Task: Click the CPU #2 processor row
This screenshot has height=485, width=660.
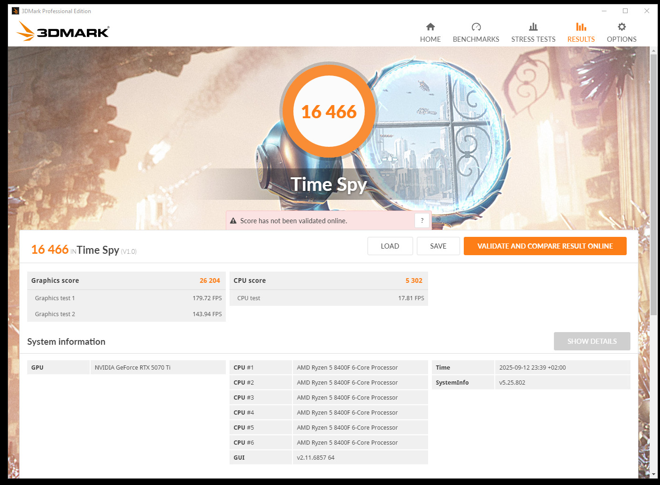Action: tap(329, 382)
